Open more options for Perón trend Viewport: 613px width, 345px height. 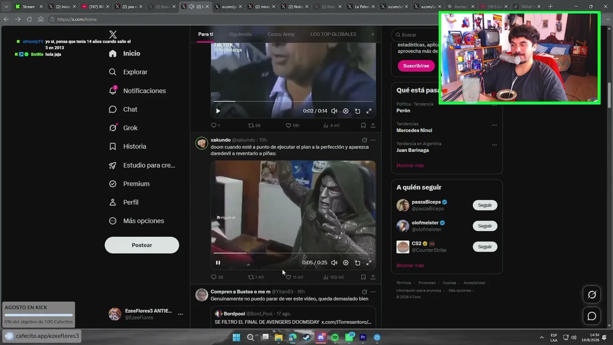click(494, 105)
